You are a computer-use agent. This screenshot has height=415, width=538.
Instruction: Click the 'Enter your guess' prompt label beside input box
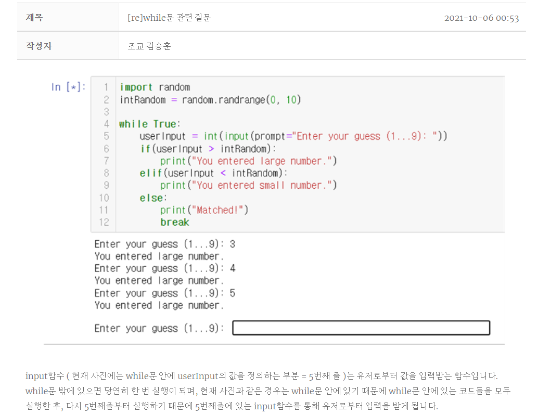click(159, 328)
